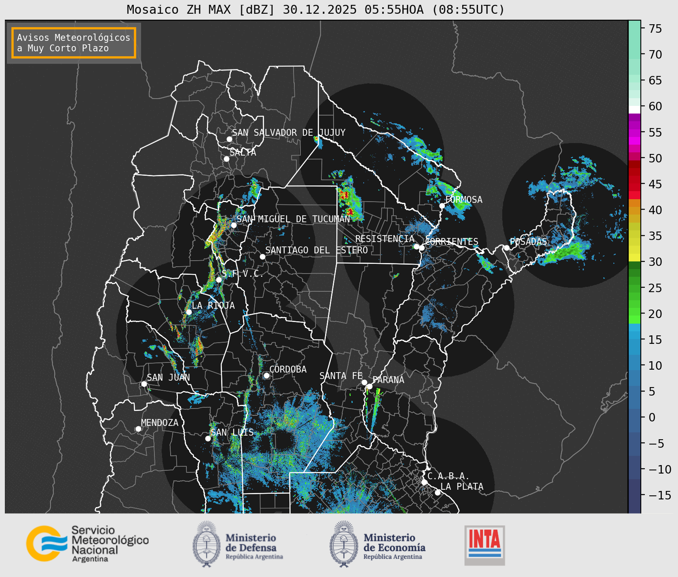
Task: Click the orange circular Servicio Meteorológico Nacional emblem
Action: (46, 543)
